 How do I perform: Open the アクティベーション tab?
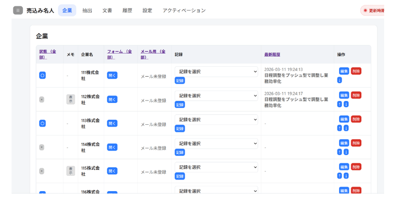(184, 10)
